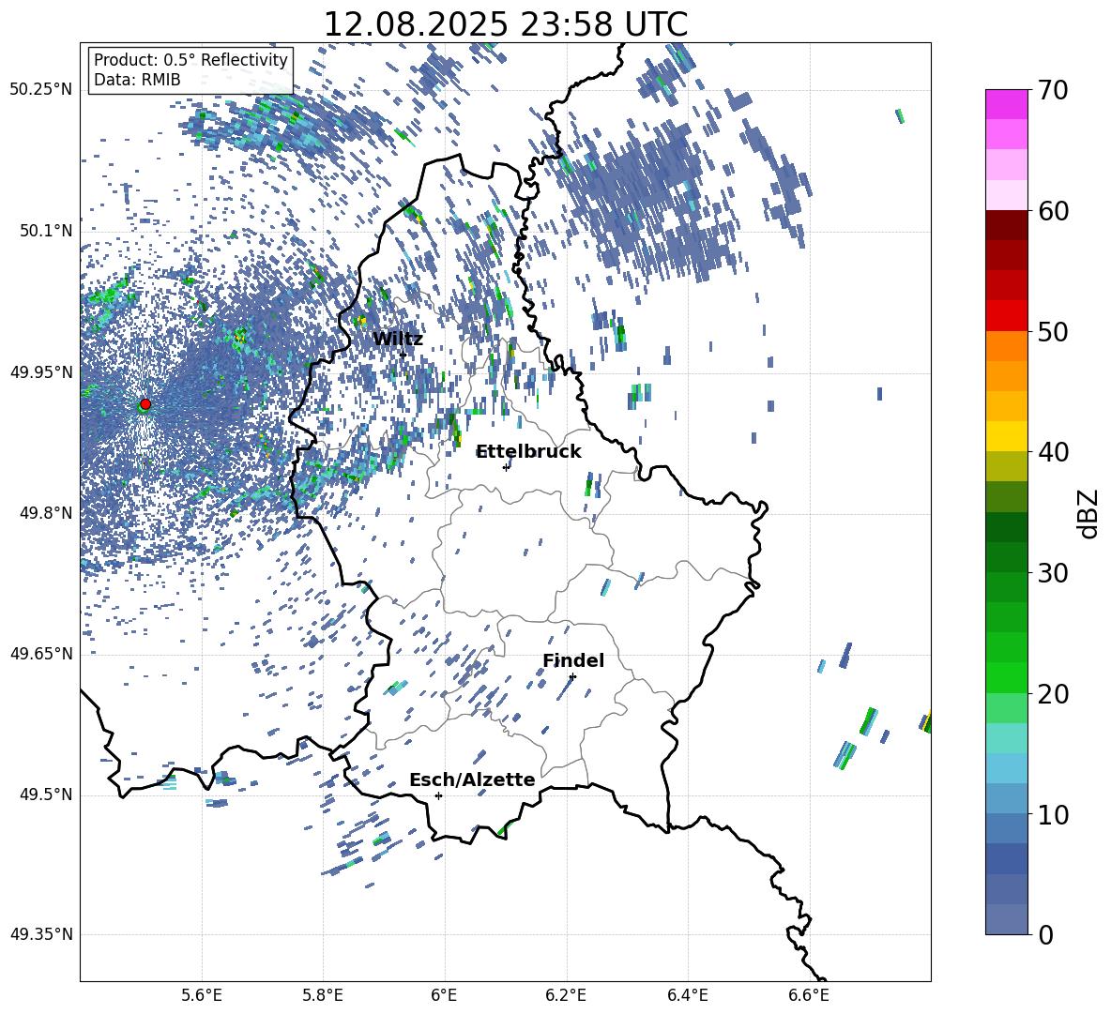The height and width of the screenshot is (1014, 1111).
Task: Click the 49.65°N latitude label
Action: pyautogui.click(x=42, y=654)
